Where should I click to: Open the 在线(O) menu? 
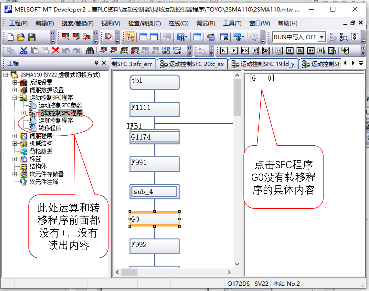(179, 23)
